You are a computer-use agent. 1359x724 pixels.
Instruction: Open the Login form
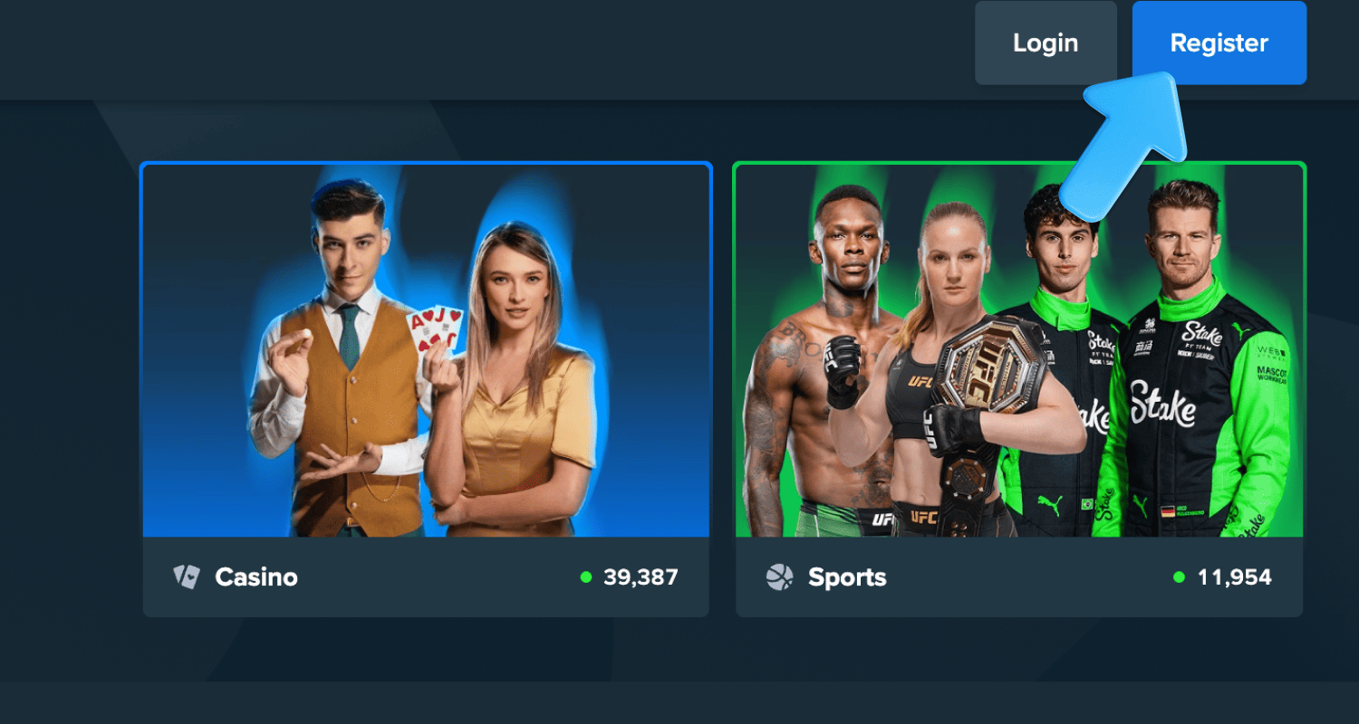[1046, 43]
